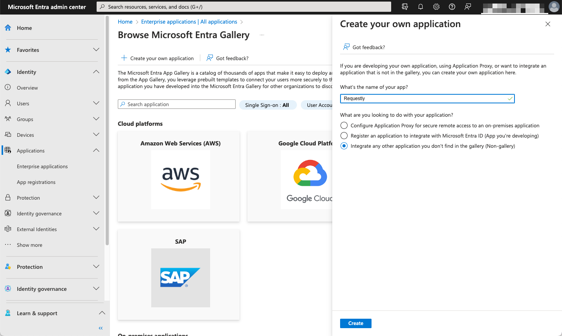Open the notifications bell
The image size is (562, 336).
421,7
